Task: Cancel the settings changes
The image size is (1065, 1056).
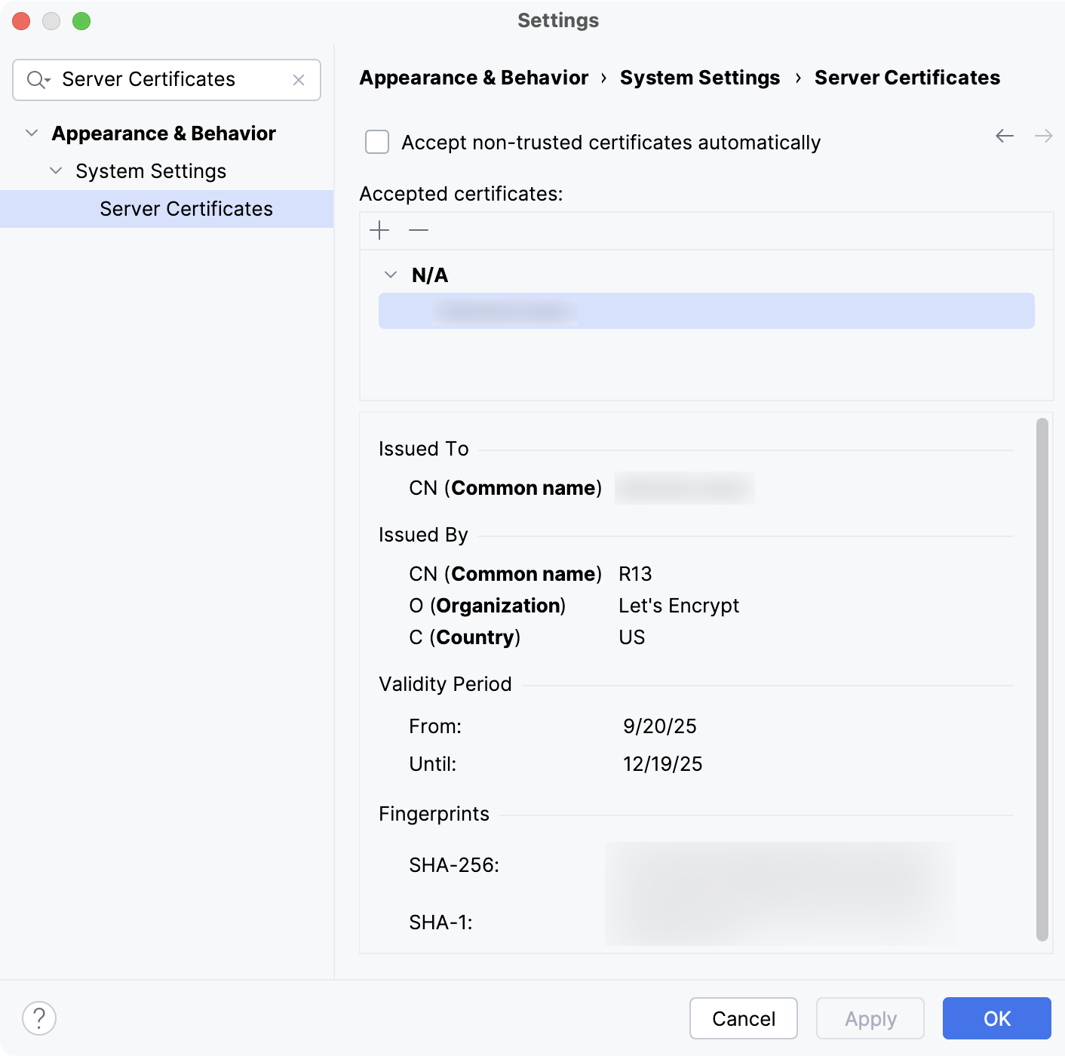Action: point(743,1018)
